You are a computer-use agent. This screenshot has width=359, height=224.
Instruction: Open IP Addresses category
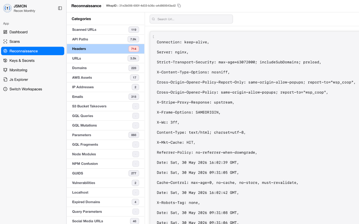(105, 87)
